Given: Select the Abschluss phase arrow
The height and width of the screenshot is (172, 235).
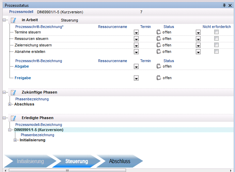Looking at the screenshot, I should [x=120, y=161].
